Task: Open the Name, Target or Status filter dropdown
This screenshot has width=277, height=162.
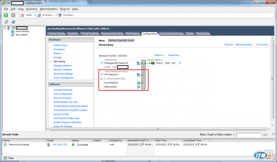Action: click(x=234, y=135)
